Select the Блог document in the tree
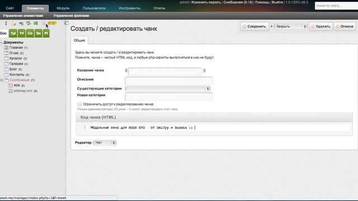Viewport: 358px width, 201px height. coord(13,69)
